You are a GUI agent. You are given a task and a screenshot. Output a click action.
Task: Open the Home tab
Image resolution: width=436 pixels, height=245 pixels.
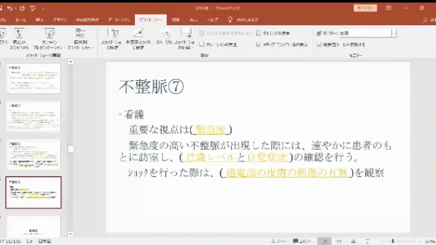21,20
